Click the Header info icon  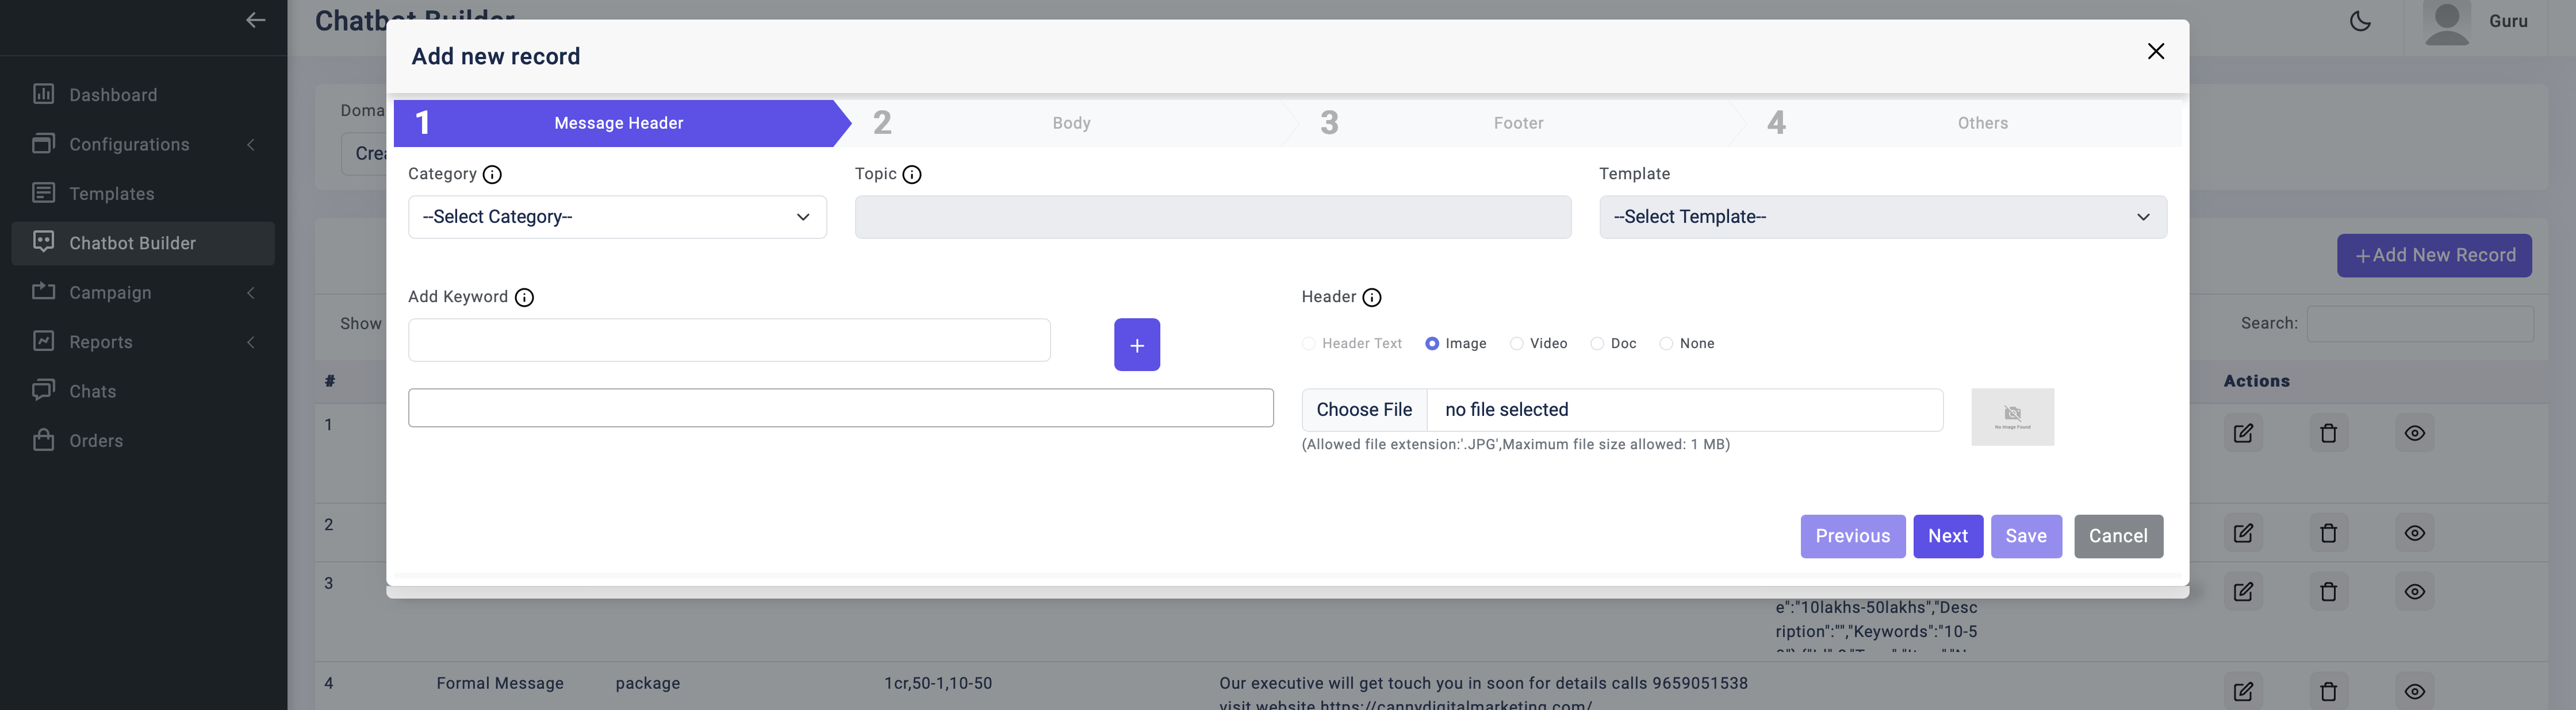(x=1372, y=298)
